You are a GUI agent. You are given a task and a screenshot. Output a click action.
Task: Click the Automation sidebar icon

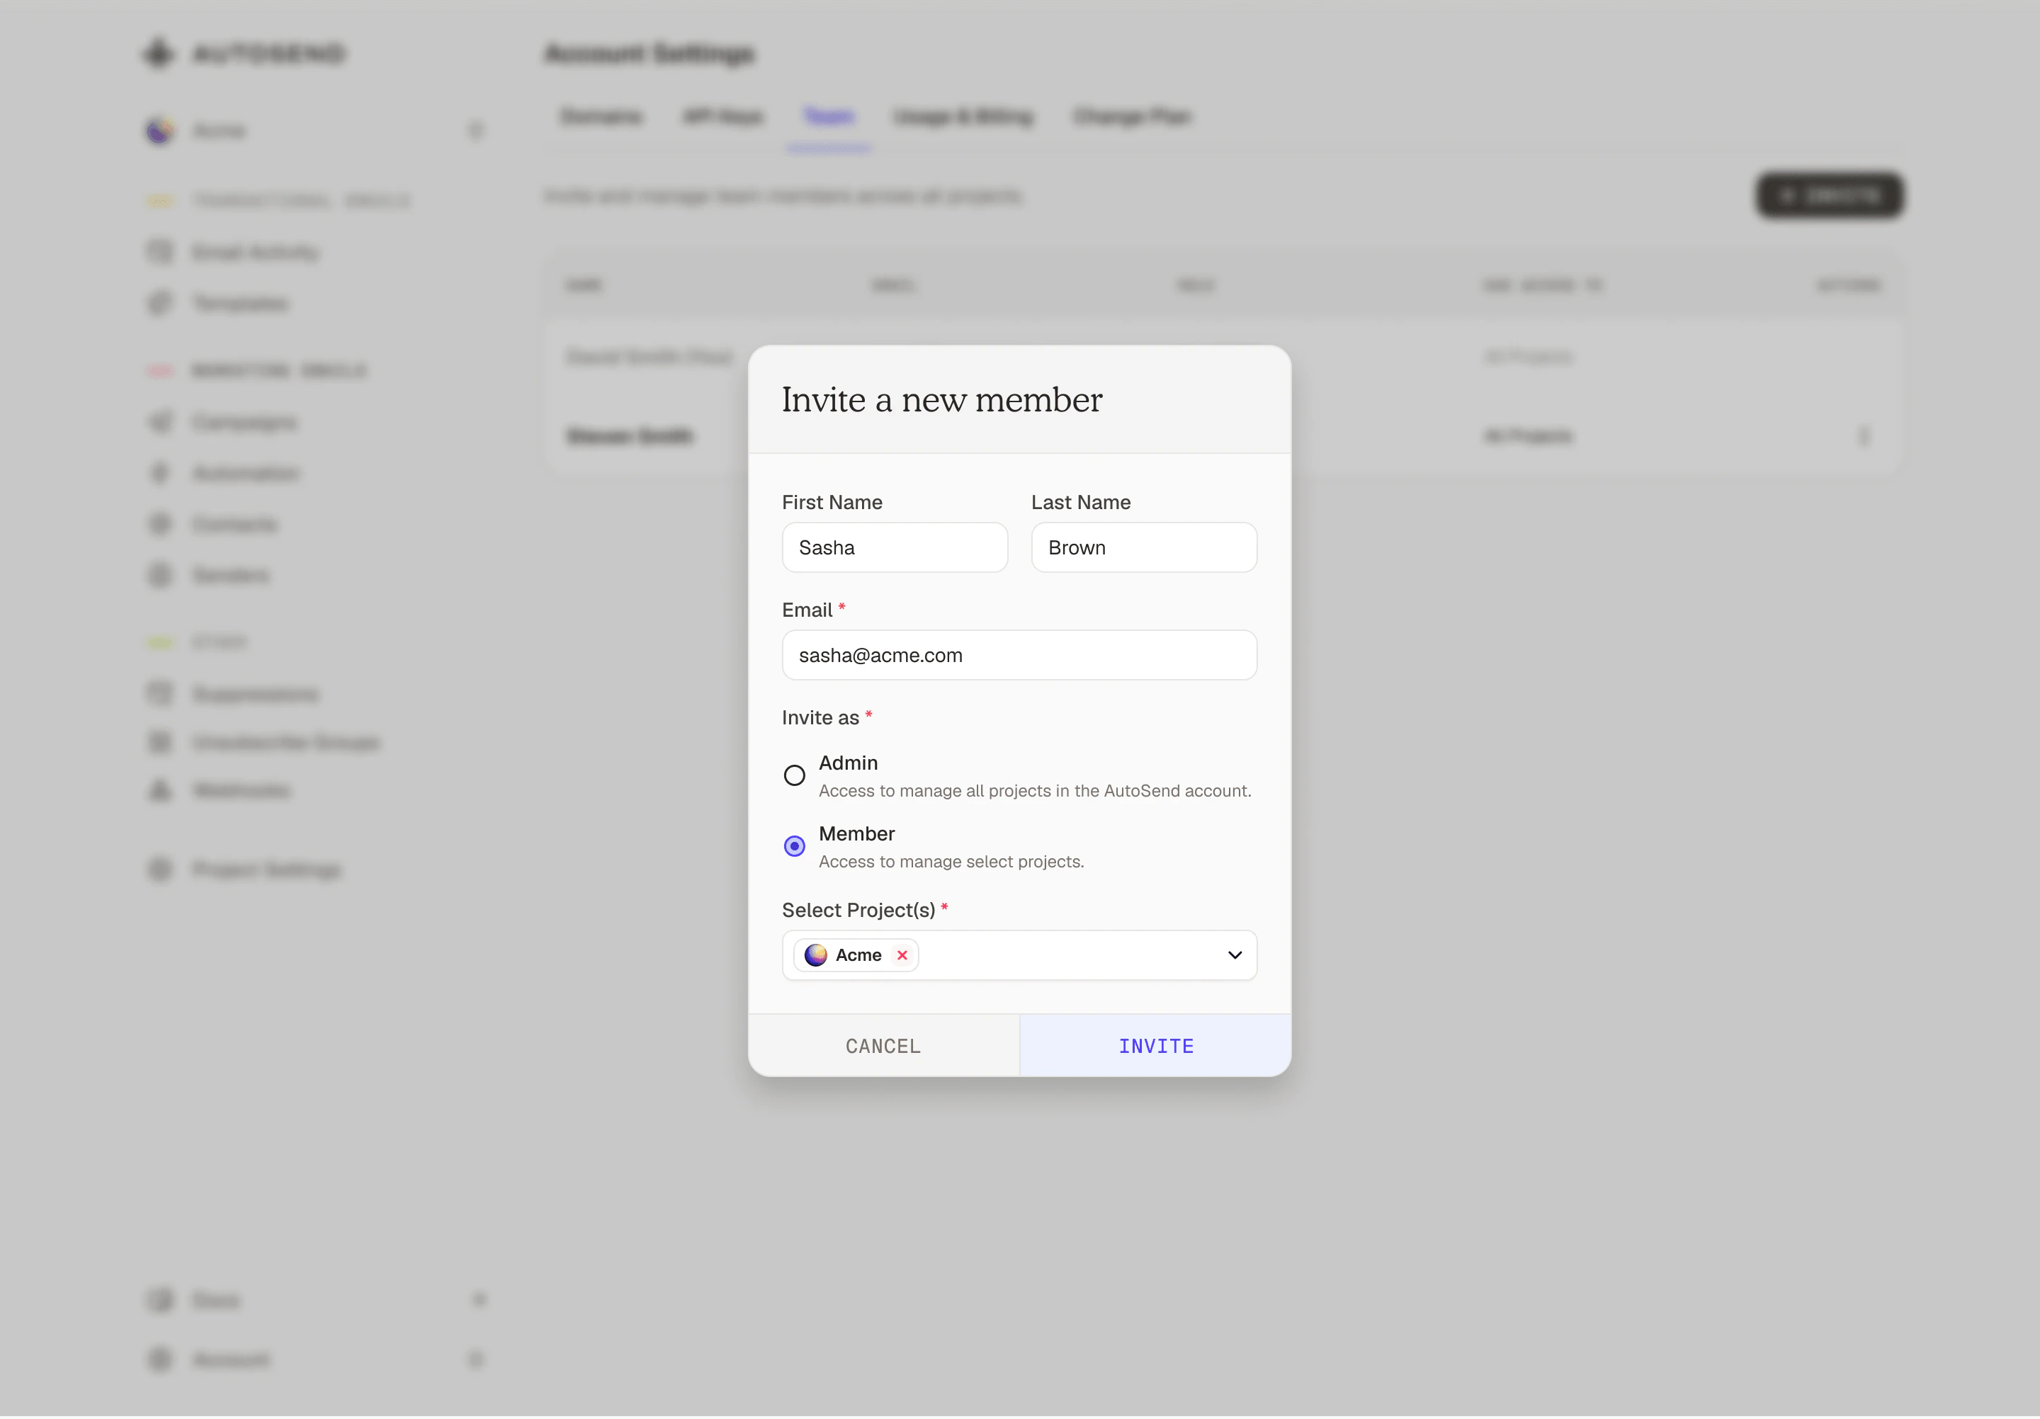(x=160, y=472)
